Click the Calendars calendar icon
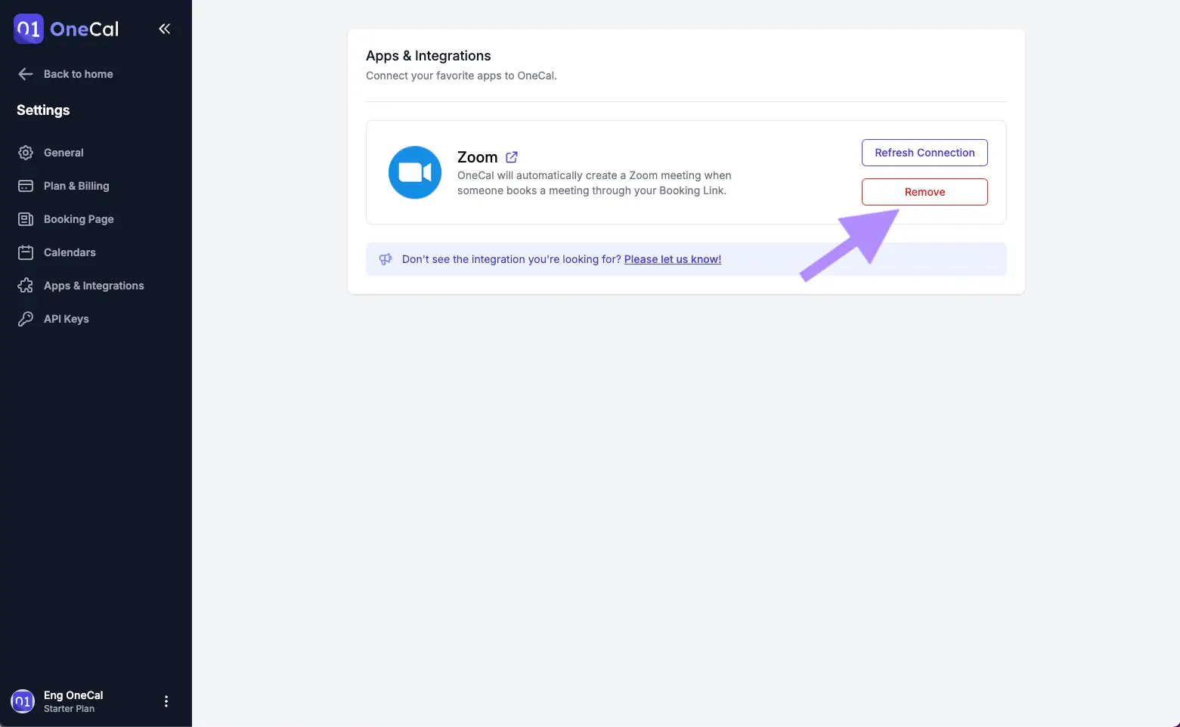 pos(26,252)
